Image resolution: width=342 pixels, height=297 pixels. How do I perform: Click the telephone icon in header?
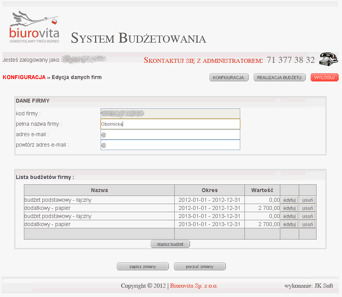pyautogui.click(x=329, y=59)
